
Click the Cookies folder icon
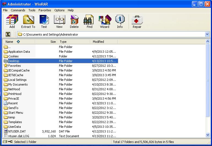(x=6, y=56)
